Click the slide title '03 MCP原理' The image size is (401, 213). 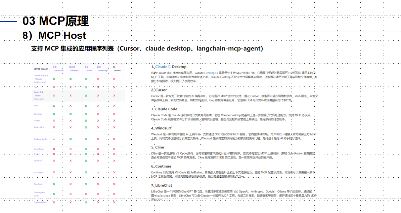[56, 21]
